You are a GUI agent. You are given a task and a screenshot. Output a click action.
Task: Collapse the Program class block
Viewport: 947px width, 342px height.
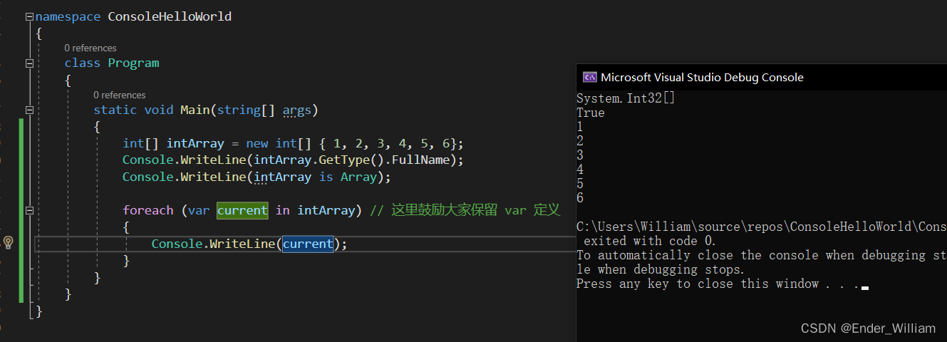click(x=29, y=63)
